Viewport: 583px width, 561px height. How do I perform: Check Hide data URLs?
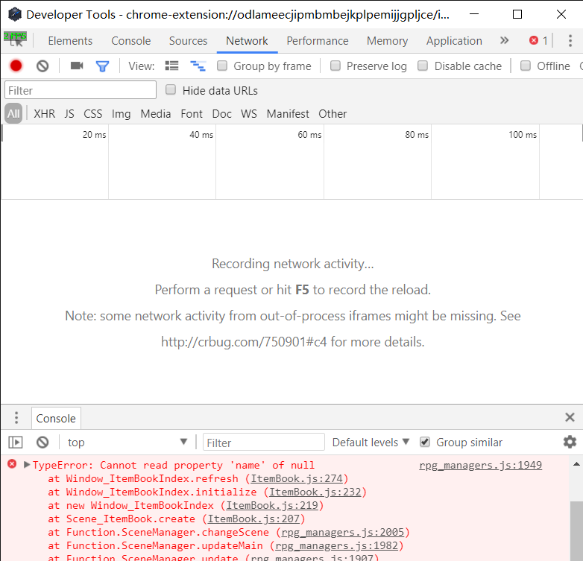pos(171,90)
